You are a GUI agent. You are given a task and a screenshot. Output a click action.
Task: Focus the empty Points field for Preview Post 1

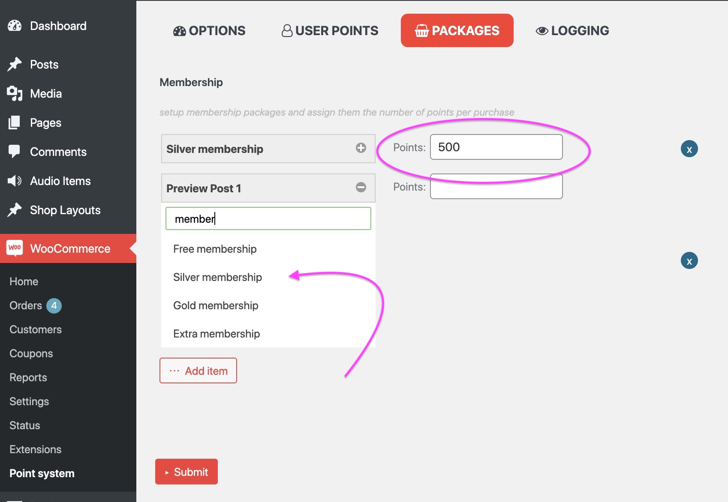point(496,186)
